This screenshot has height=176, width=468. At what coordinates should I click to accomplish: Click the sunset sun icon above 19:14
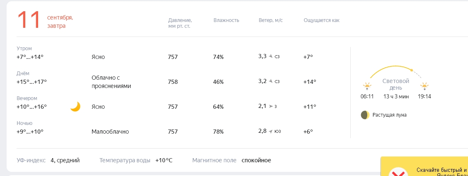coord(424,86)
